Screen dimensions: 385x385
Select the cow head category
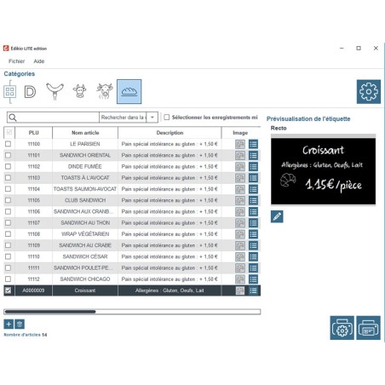(79, 91)
